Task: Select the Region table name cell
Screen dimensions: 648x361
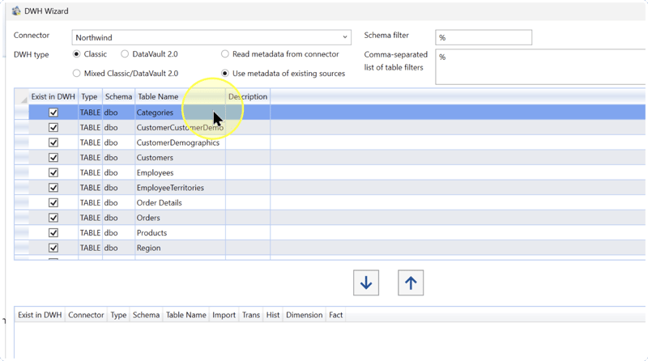Action: [180, 248]
